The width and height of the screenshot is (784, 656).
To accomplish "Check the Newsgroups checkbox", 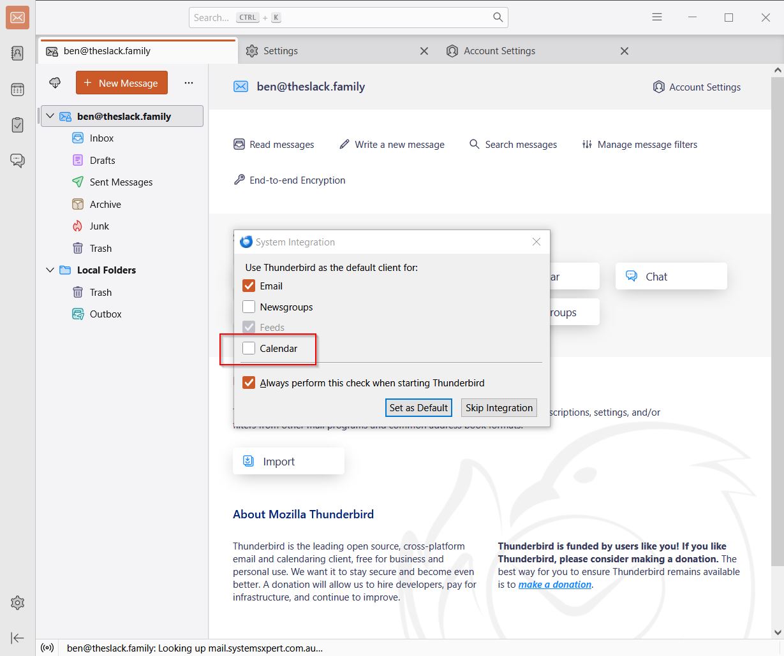I will click(249, 307).
